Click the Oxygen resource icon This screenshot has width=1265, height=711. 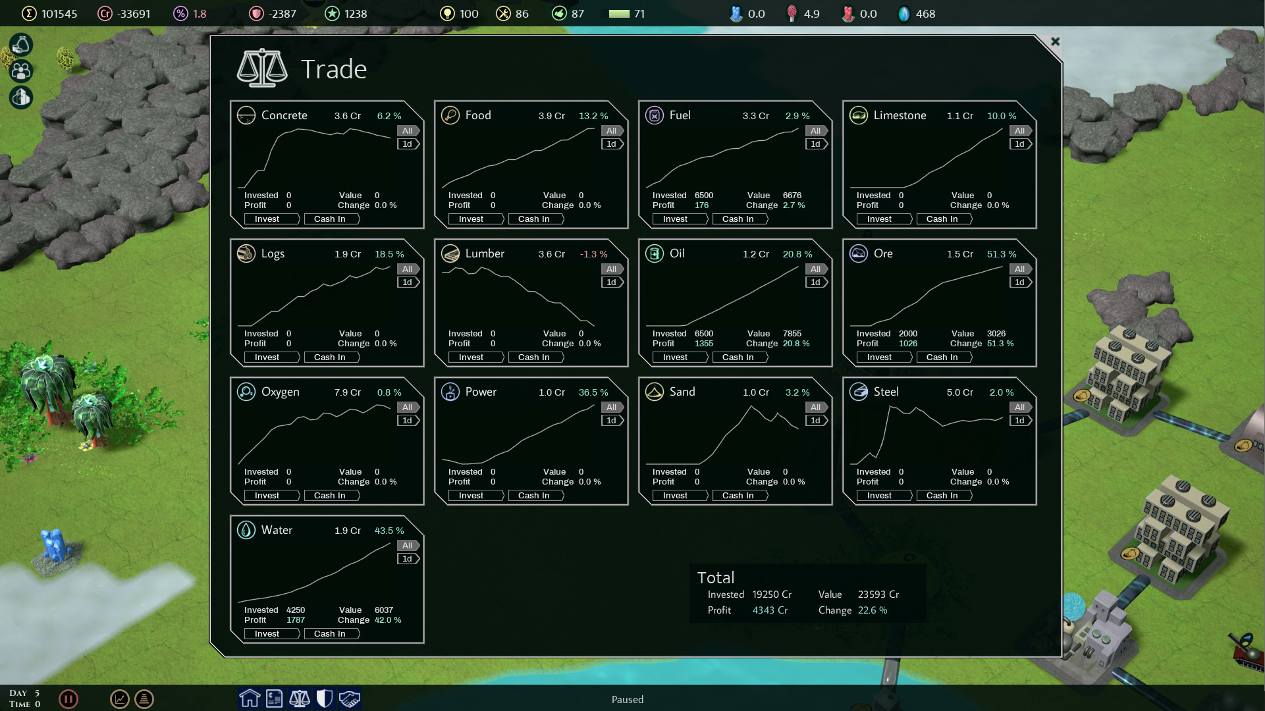click(246, 392)
